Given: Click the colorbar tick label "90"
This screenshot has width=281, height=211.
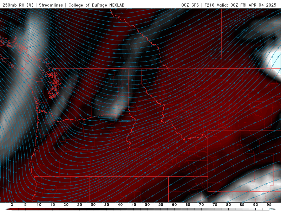Looking at the screenshot, I should click(256, 205).
